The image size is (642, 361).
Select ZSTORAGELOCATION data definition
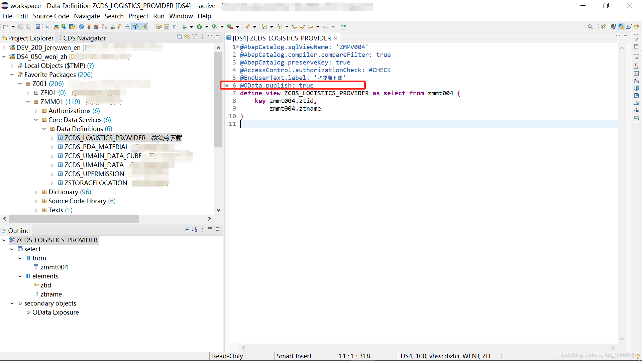click(96, 183)
